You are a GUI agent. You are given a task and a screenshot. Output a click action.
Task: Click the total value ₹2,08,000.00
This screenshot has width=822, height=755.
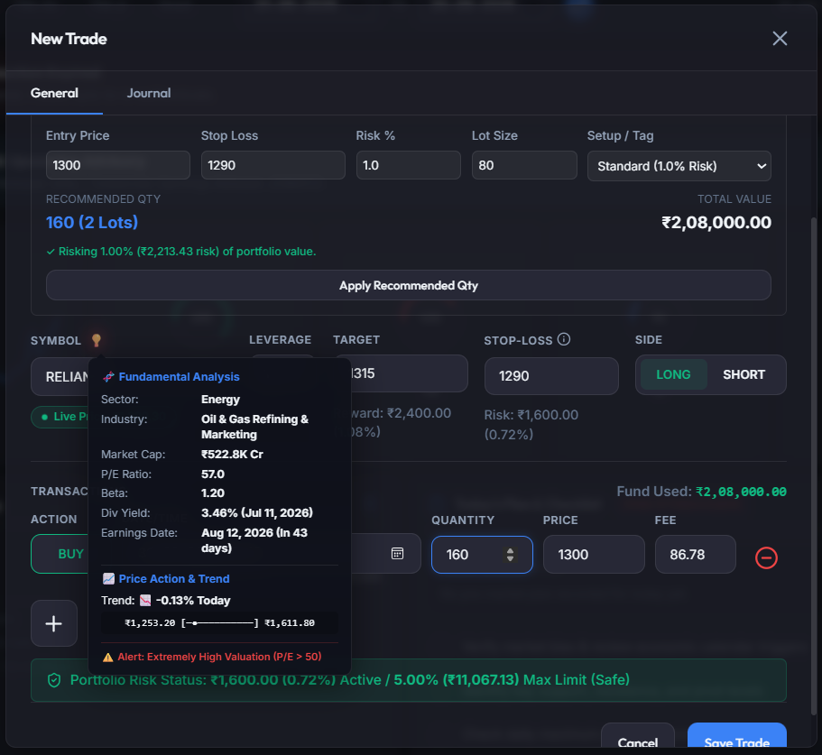[x=716, y=222]
